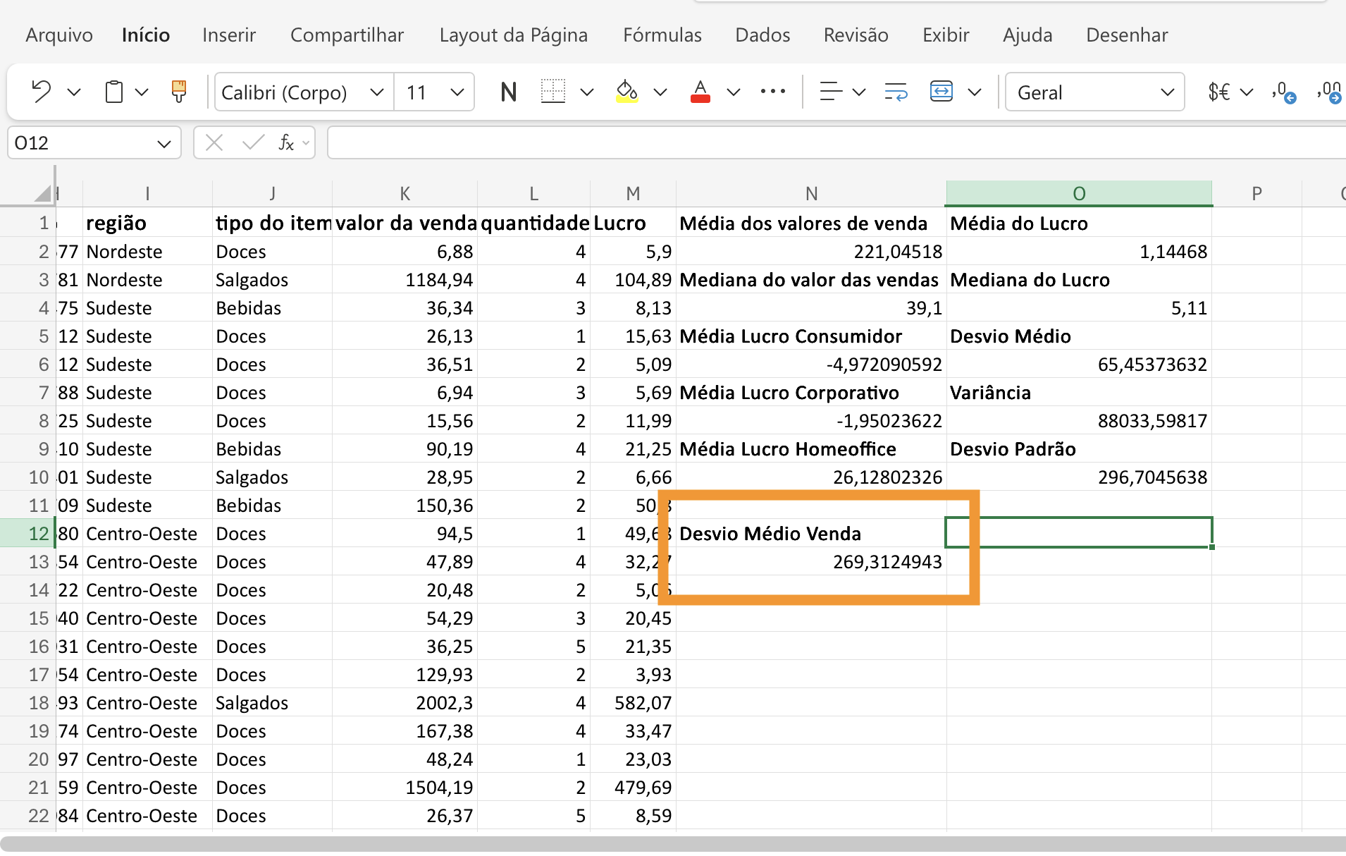Select column N header
1346x856 pixels.
[811, 193]
